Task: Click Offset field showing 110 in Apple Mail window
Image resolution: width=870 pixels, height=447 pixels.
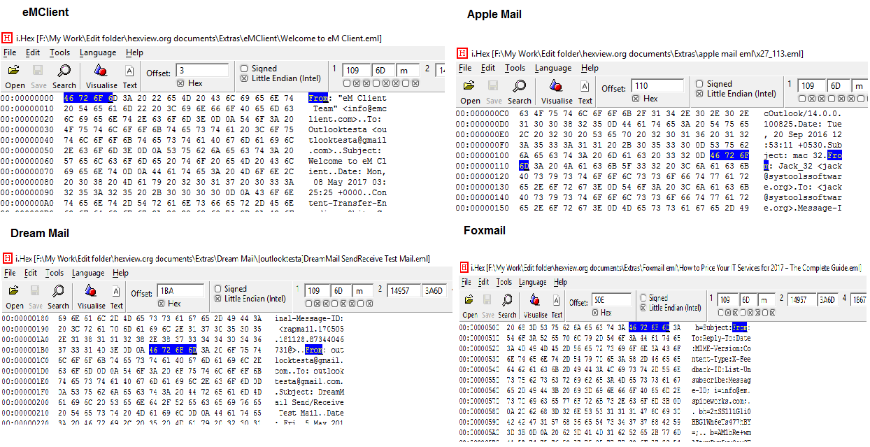Action: pyautogui.click(x=657, y=85)
